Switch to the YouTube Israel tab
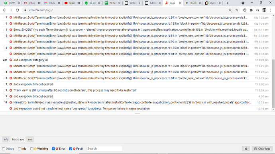 click(72, 3)
